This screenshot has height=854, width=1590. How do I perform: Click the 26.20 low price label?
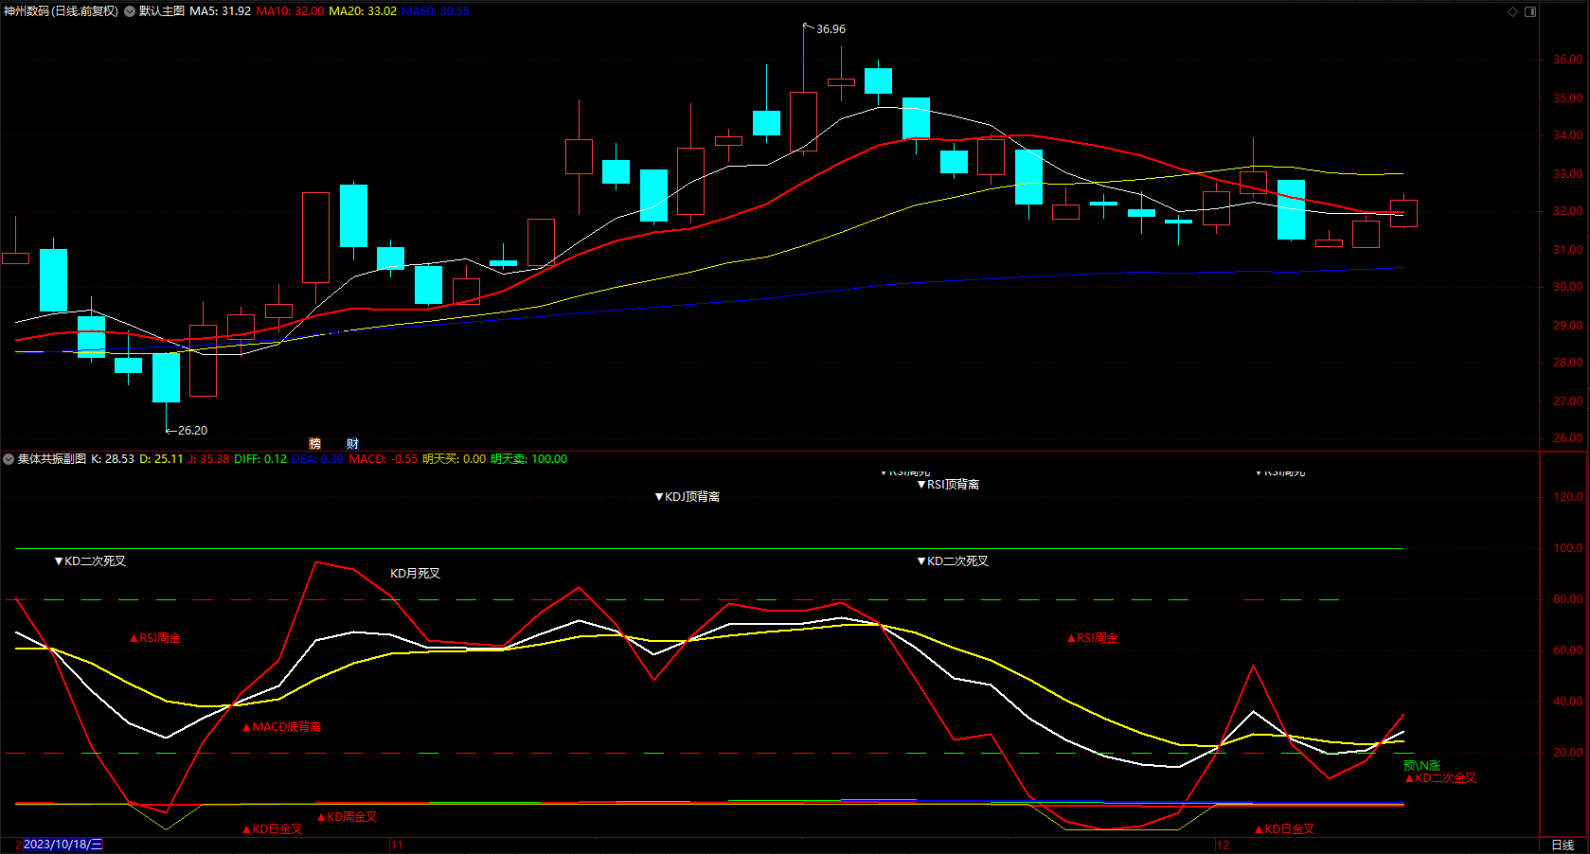192,431
